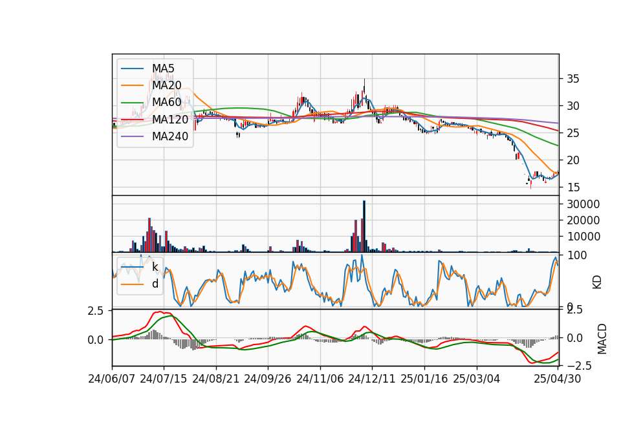Click the KD axis title
Image resolution: width=621 pixels, height=446 pixels.
tap(597, 282)
